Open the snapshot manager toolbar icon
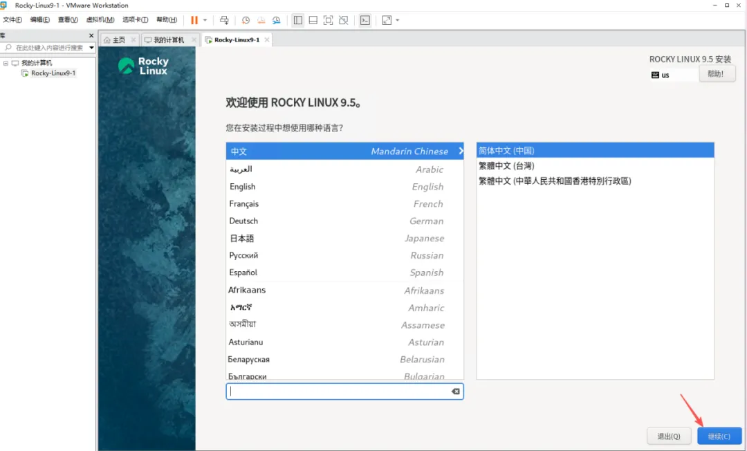 pos(276,20)
